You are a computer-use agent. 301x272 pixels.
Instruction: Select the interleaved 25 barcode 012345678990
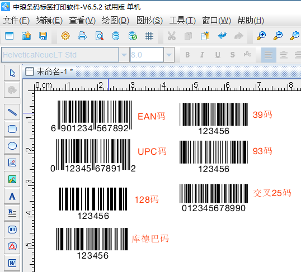tap(214, 198)
